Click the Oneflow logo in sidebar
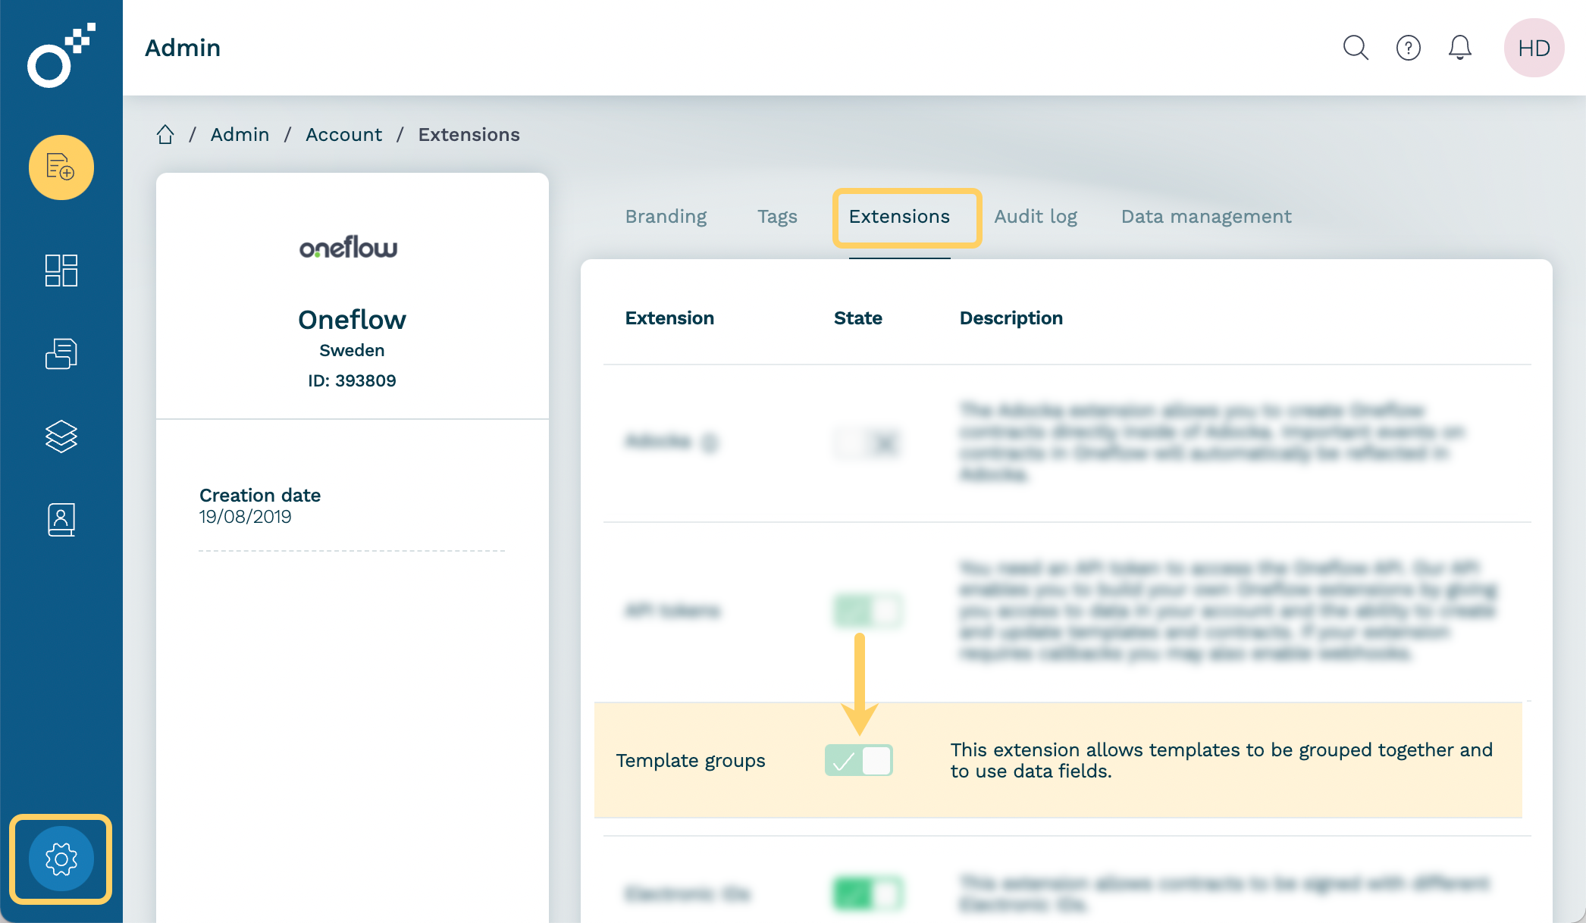Screen dimensions: 1586x923 point(61,56)
